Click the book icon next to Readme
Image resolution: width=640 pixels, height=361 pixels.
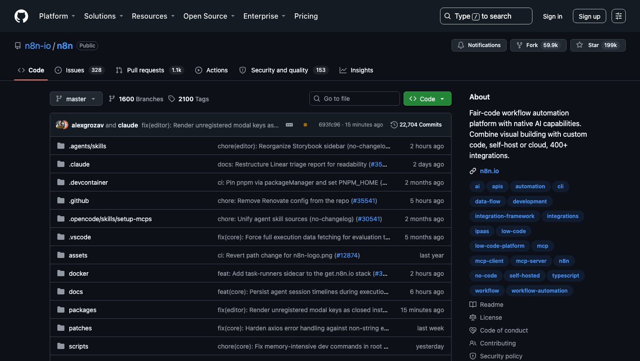(x=473, y=305)
